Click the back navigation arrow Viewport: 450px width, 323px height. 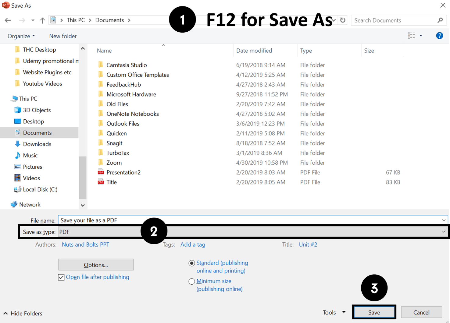click(8, 20)
